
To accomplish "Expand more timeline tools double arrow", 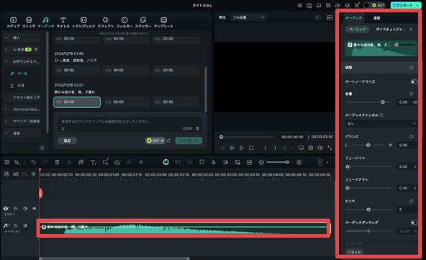I will (x=141, y=162).
